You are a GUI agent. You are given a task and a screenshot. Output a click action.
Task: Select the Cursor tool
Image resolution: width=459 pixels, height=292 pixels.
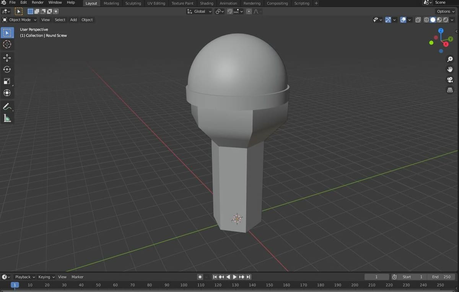8,44
